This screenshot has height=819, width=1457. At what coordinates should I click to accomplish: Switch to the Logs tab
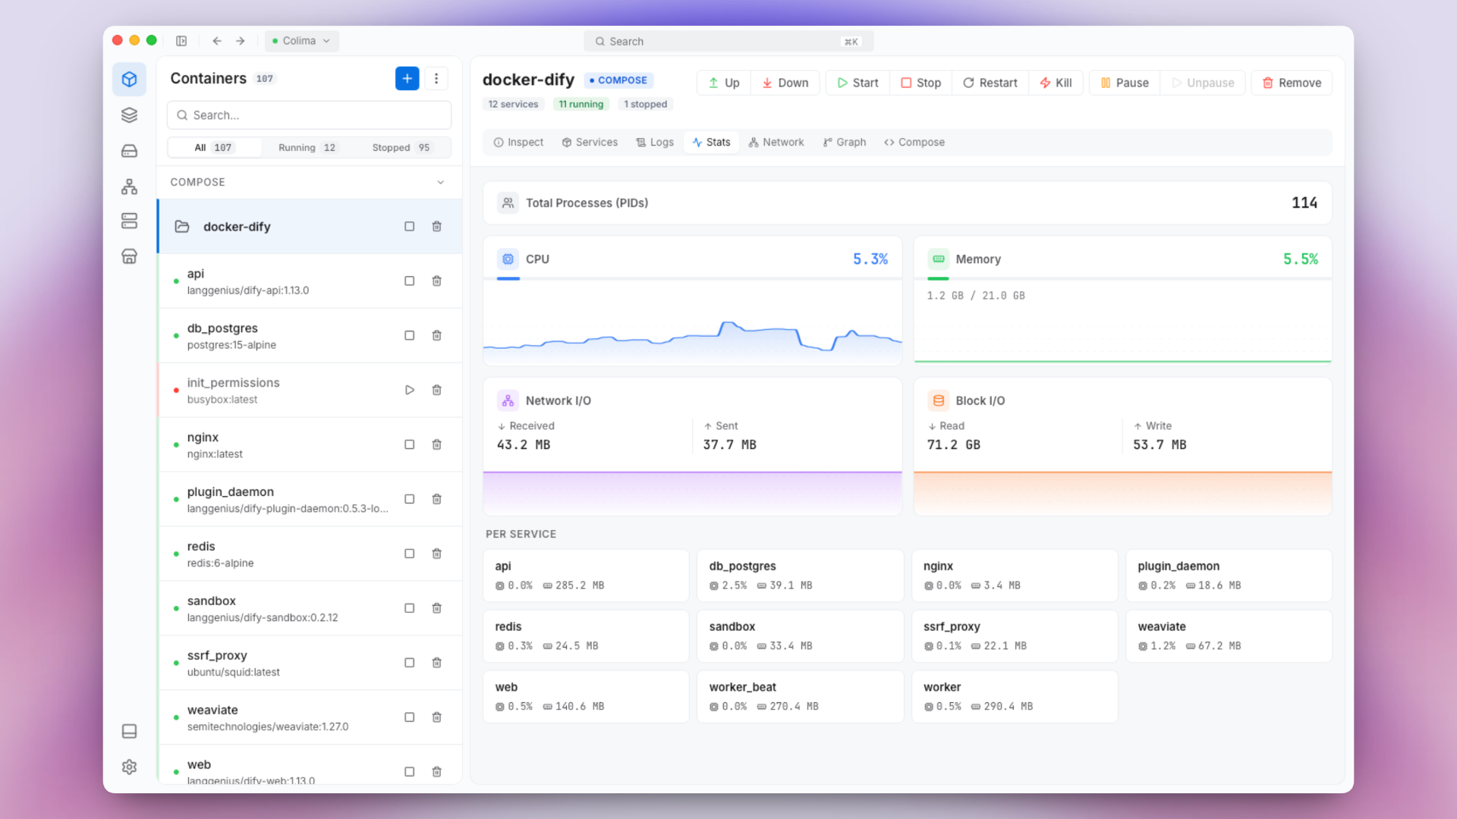coord(655,143)
